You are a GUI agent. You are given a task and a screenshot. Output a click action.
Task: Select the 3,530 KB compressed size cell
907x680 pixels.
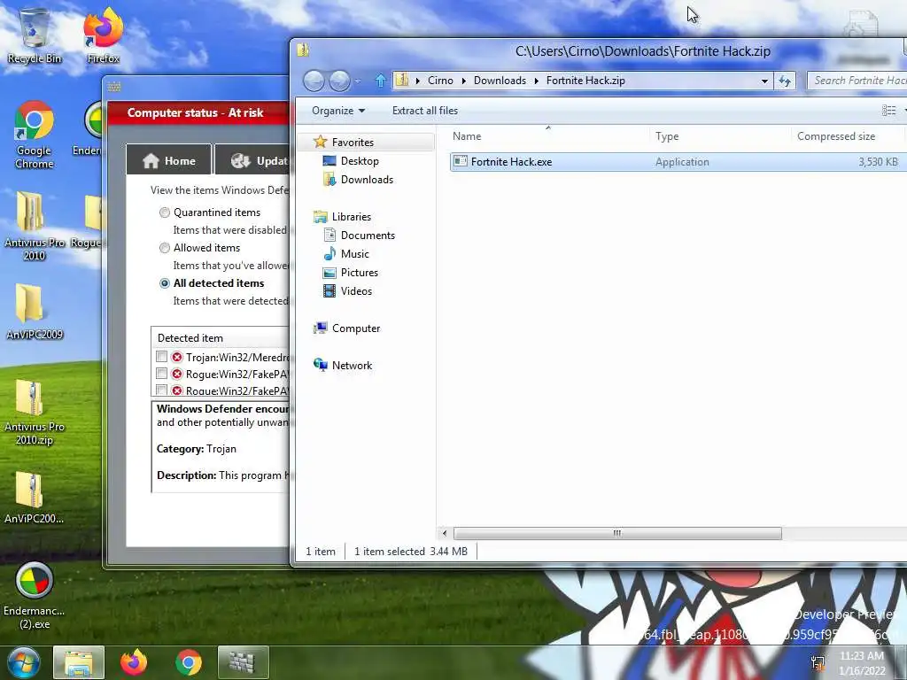coord(878,162)
